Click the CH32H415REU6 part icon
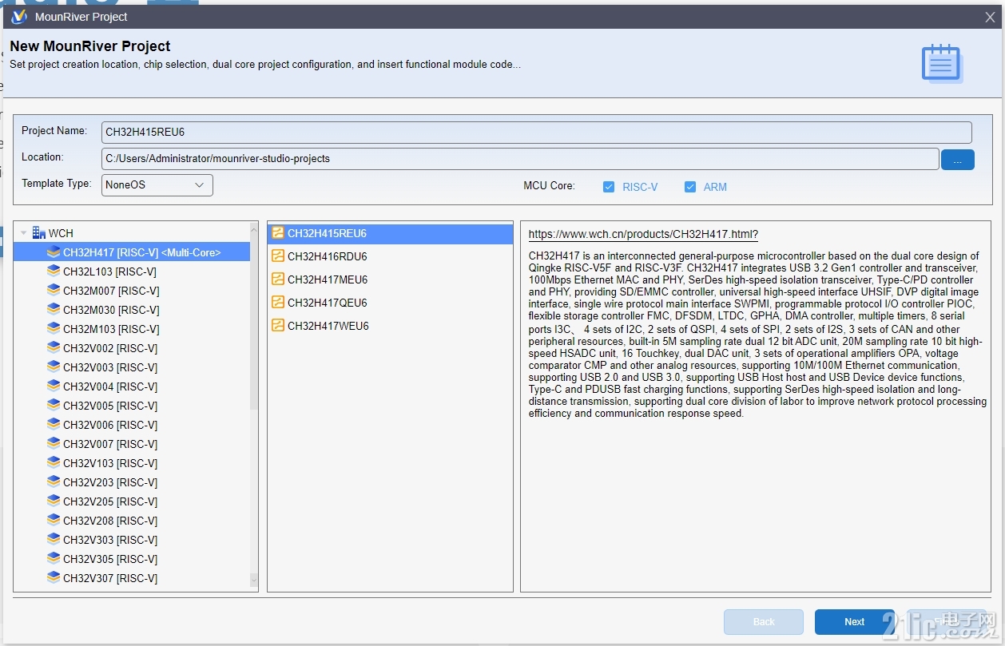 click(278, 233)
